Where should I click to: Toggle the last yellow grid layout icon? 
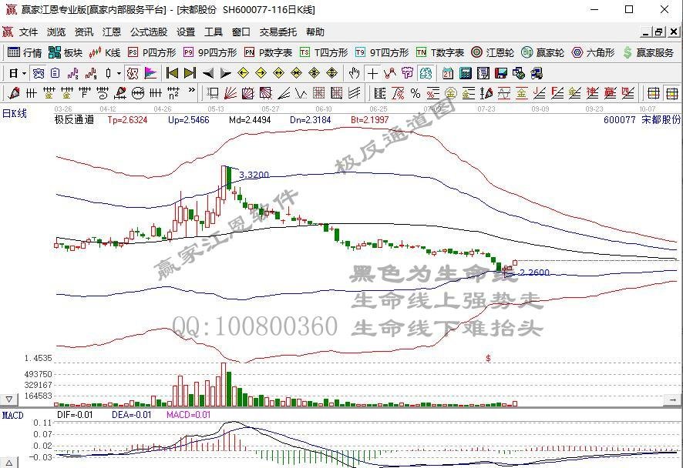671,93
